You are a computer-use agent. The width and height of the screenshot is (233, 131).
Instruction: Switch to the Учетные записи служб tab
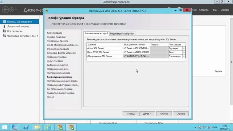tap(96, 33)
